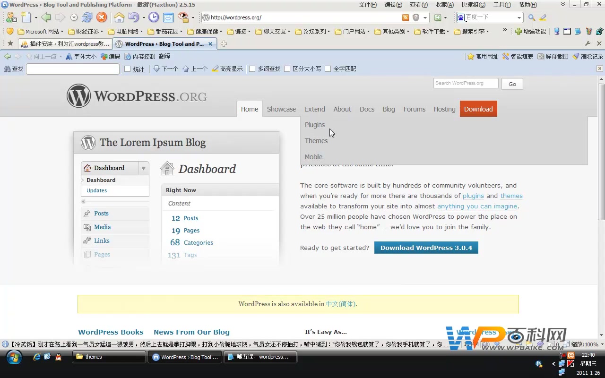Click the green Back arrow in main toolbar
Image resolution: width=605 pixels, height=378 pixels.
click(x=46, y=17)
